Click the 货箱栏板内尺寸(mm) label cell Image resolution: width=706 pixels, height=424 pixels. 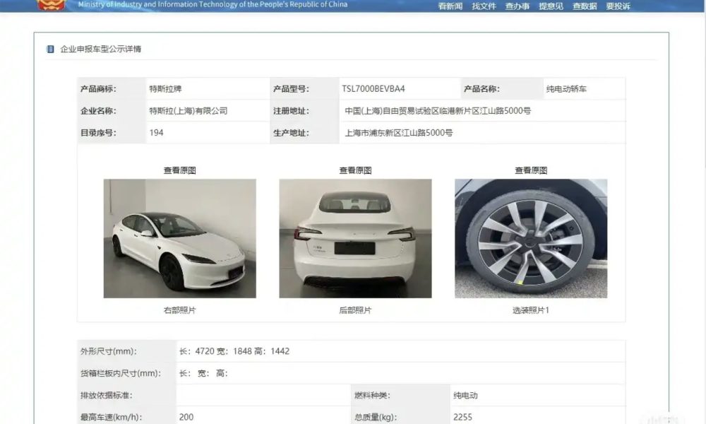tap(126, 373)
